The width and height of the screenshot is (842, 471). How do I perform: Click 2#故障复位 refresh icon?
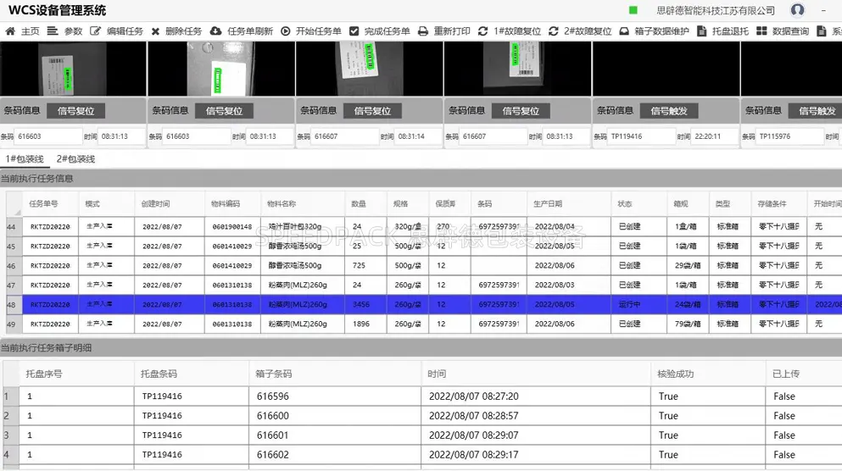click(554, 31)
